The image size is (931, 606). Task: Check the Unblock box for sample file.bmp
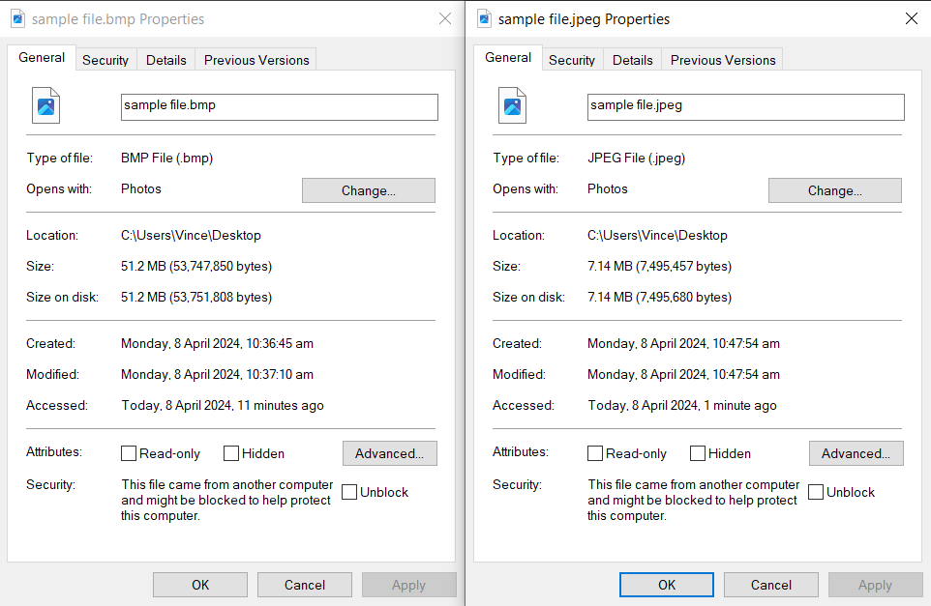348,491
